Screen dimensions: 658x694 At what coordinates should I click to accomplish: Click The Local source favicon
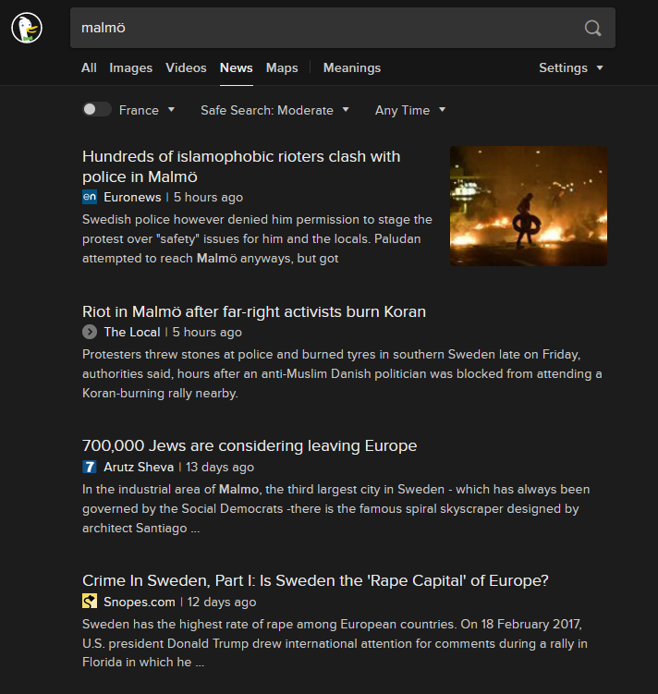(x=90, y=332)
